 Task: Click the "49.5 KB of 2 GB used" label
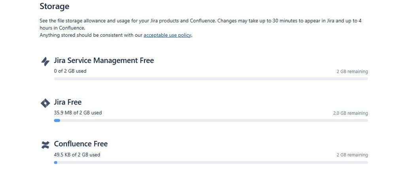[x=77, y=155]
